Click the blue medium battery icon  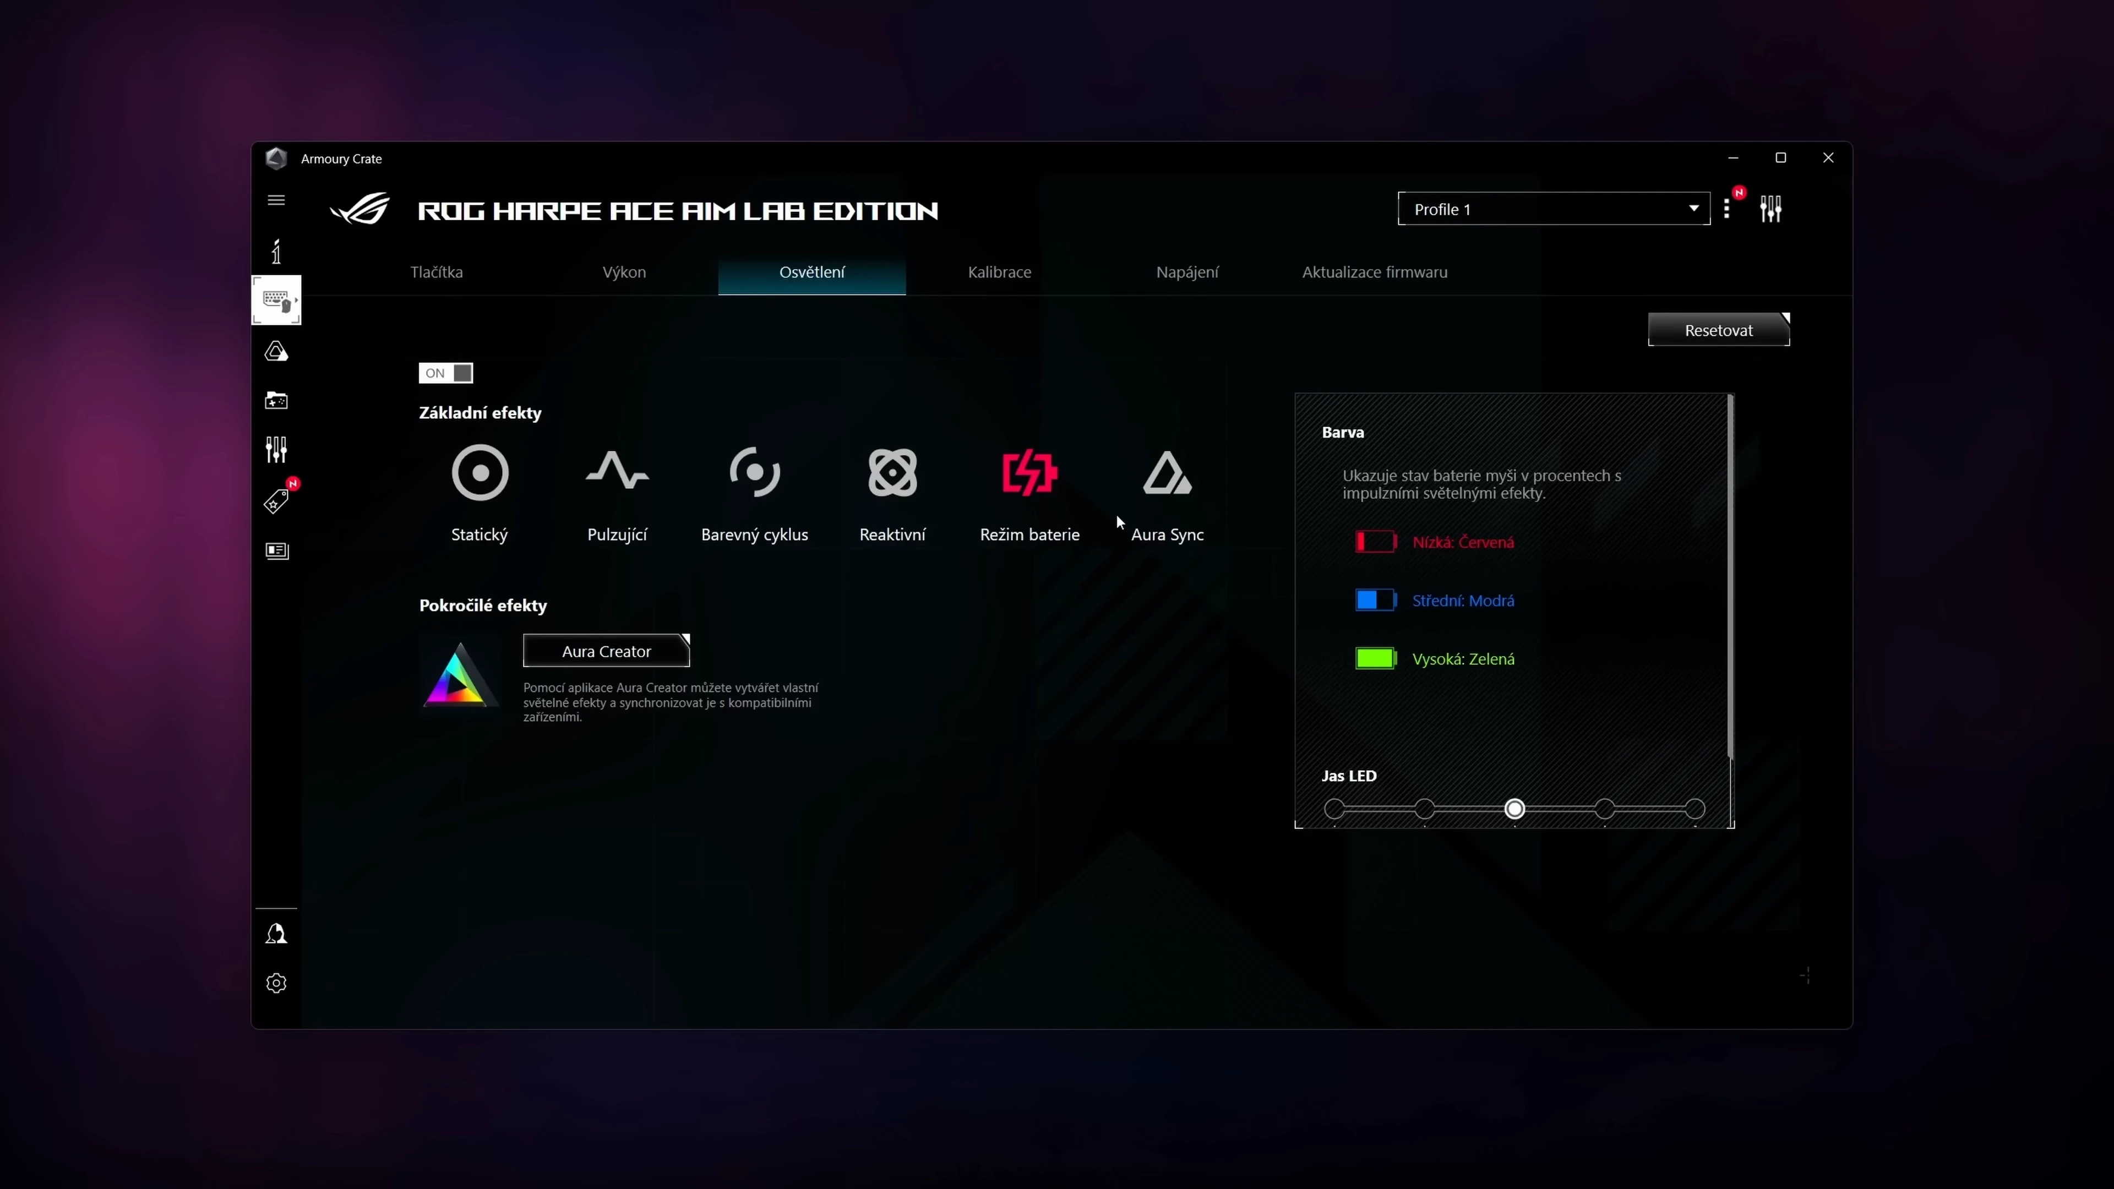pyautogui.click(x=1375, y=600)
